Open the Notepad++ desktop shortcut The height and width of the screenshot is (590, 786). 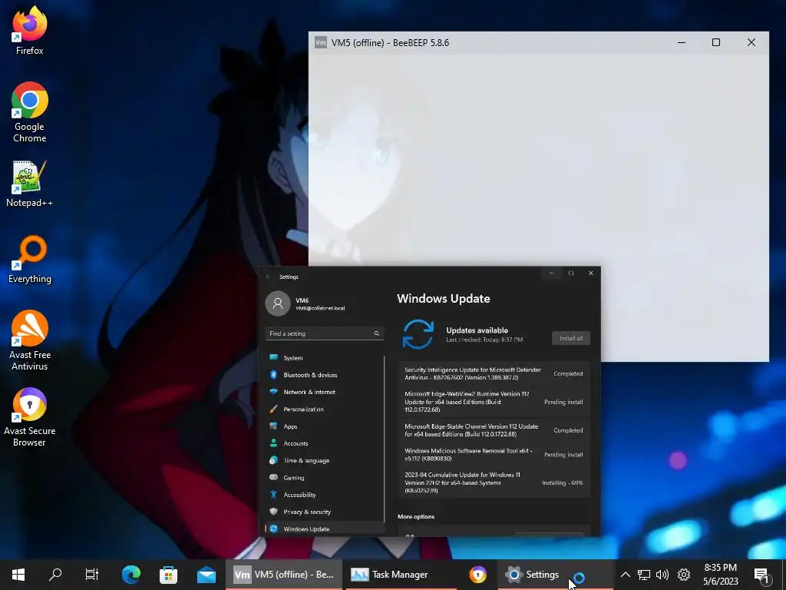pos(30,184)
